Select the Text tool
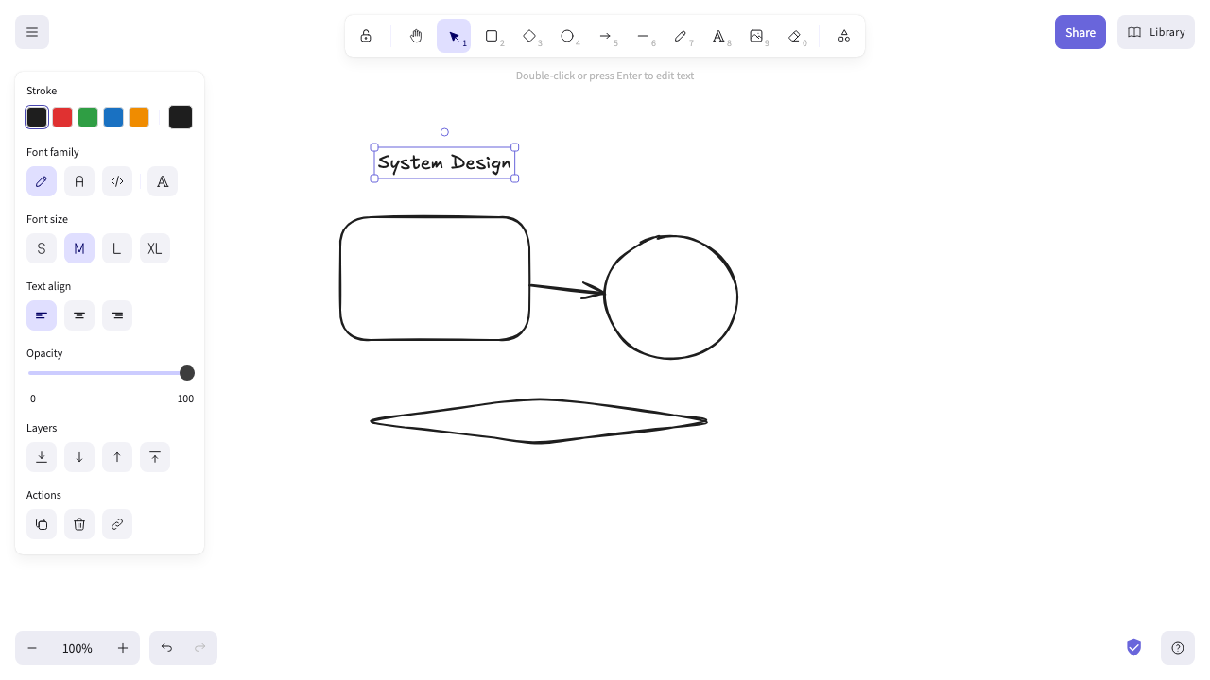This screenshot has height=680, width=1210. click(x=718, y=36)
